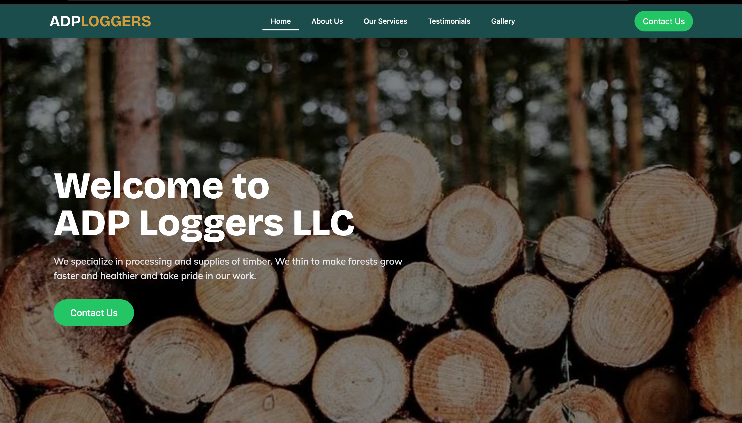742x423 pixels.
Task: Click the white ADP part of logo
Action: click(x=65, y=21)
